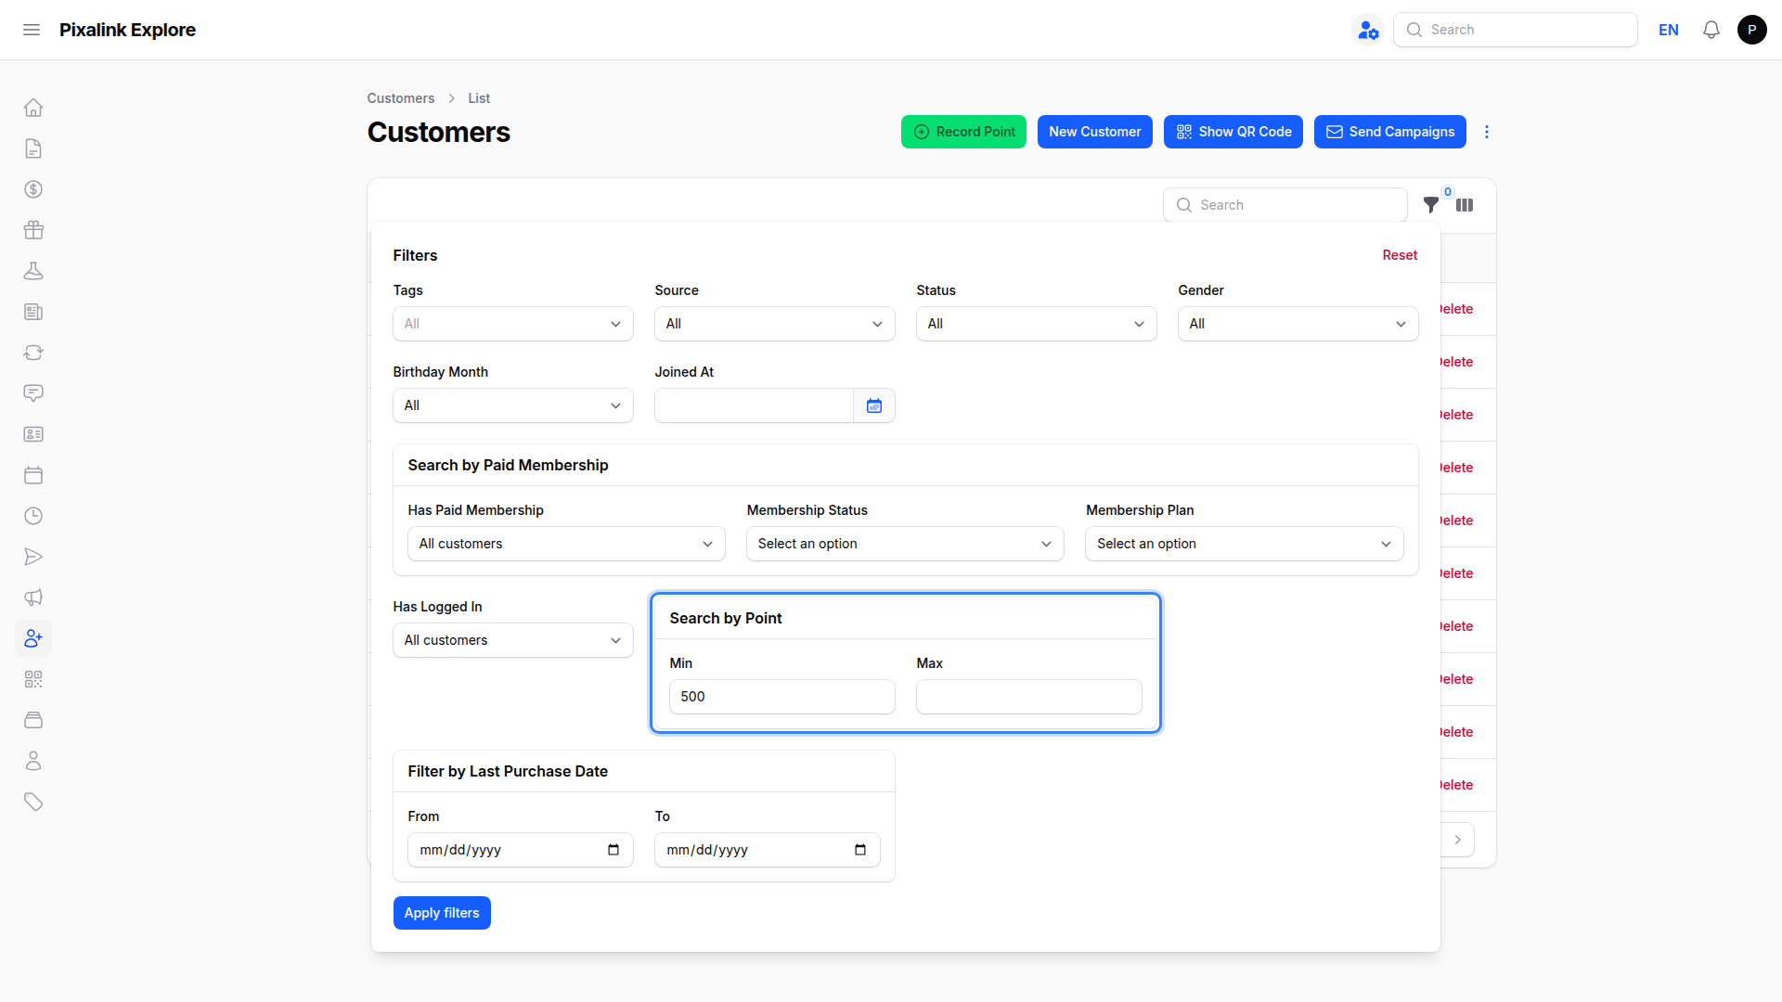
Task: Click the Show QR Code button
Action: coord(1233,132)
